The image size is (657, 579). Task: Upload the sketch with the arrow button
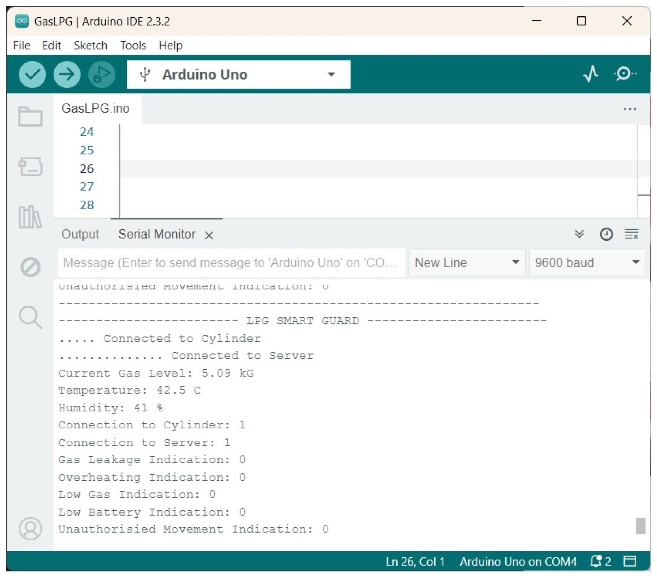click(67, 74)
